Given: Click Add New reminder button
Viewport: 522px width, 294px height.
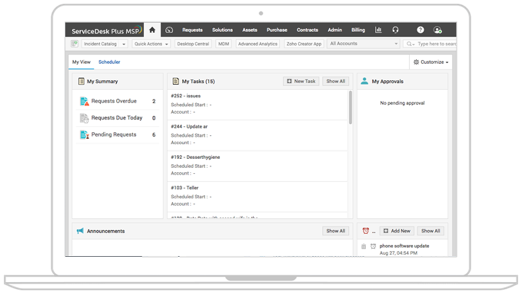Looking at the screenshot, I should (x=397, y=231).
